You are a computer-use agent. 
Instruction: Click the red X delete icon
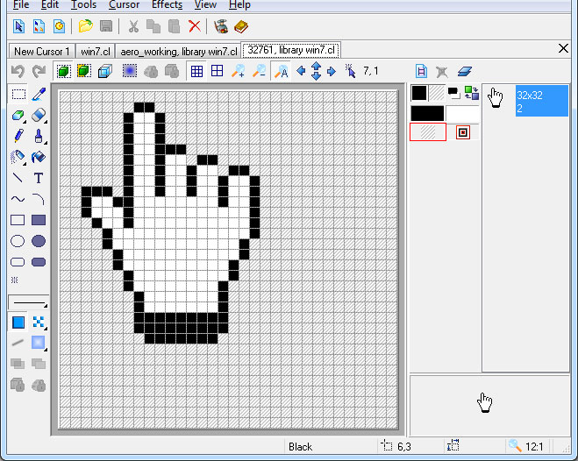tap(195, 26)
